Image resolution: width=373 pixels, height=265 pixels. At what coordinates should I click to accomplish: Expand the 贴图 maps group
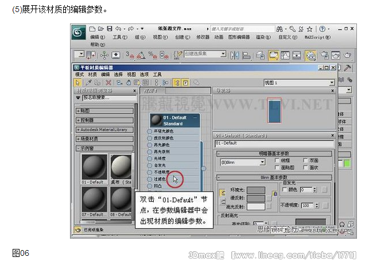104,111
